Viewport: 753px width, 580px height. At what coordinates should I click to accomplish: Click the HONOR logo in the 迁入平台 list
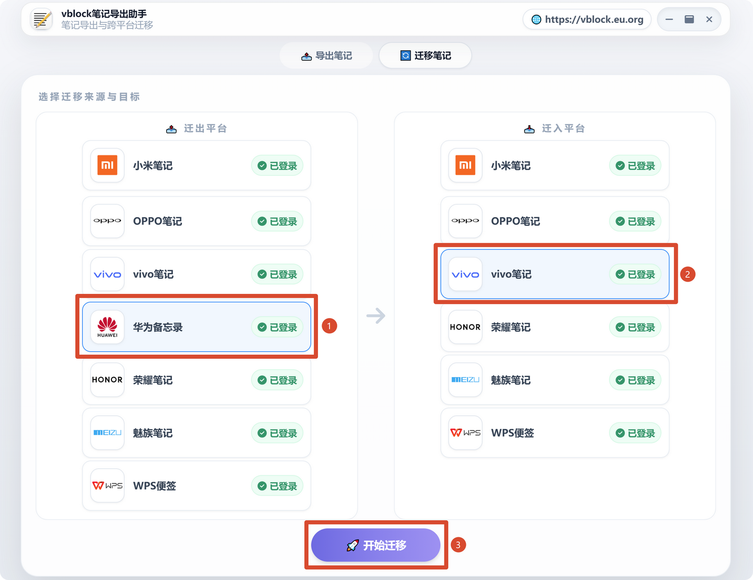coord(465,327)
